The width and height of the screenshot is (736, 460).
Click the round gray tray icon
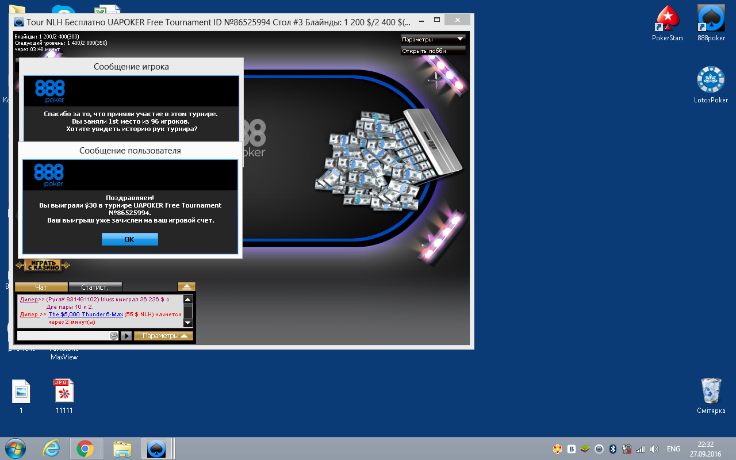click(x=599, y=449)
